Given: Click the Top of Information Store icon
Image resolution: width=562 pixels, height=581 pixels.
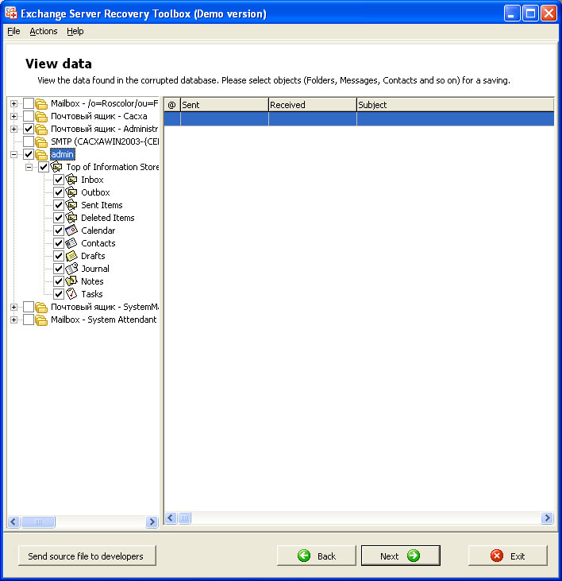Looking at the screenshot, I should point(56,167).
